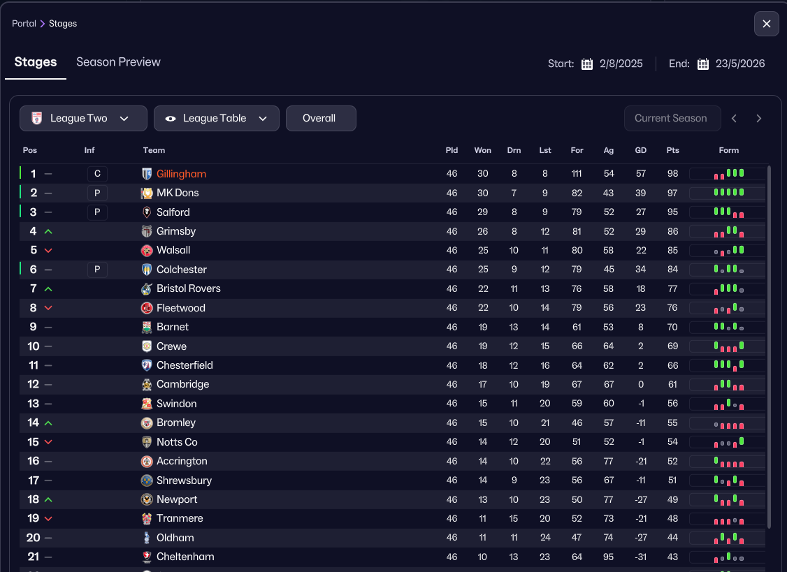Go to the previous season arrow
This screenshot has height=572, width=787.
point(734,119)
